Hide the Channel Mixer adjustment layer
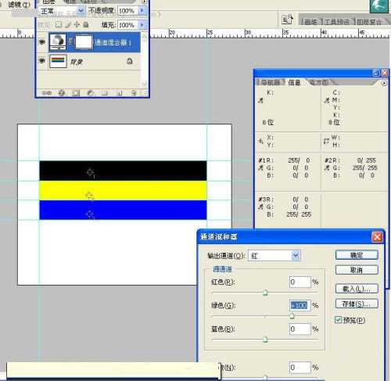The height and width of the screenshot is (381, 391). (x=41, y=42)
